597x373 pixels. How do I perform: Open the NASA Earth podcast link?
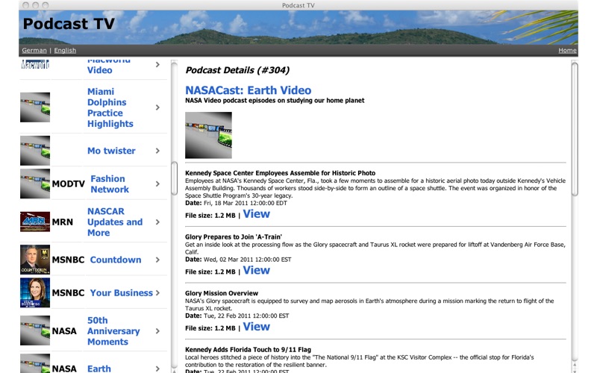99,369
